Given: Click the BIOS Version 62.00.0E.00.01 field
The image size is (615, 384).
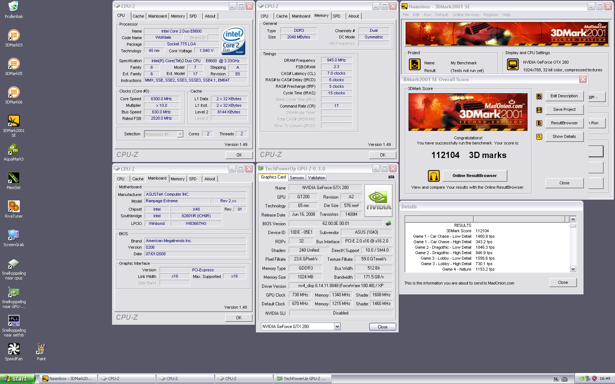Looking at the screenshot, I should pos(336,223).
